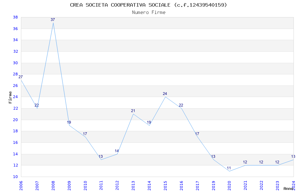Click x-axis year label 2021

[246, 185]
